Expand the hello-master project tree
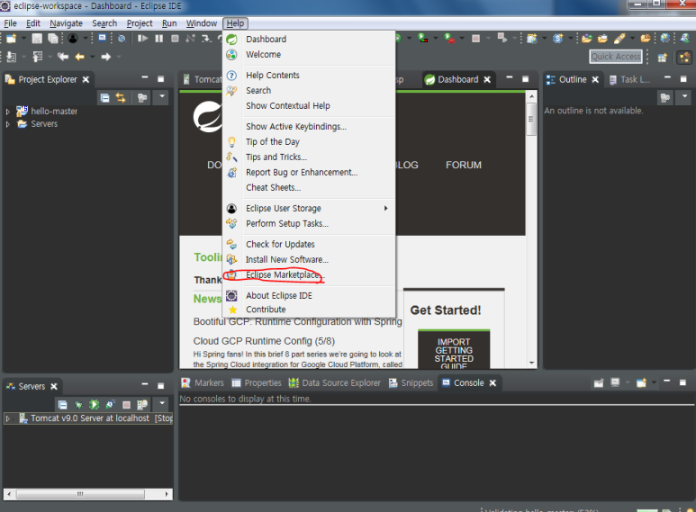Viewport: 696px width, 512px height. [8, 112]
